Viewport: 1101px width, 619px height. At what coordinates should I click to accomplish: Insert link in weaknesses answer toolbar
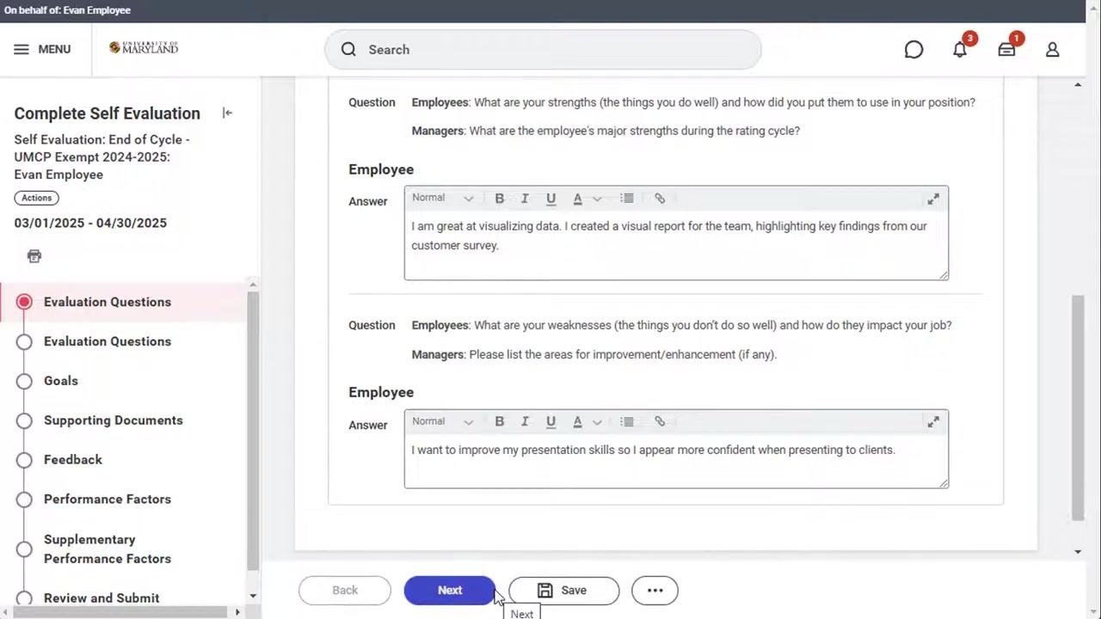(660, 422)
